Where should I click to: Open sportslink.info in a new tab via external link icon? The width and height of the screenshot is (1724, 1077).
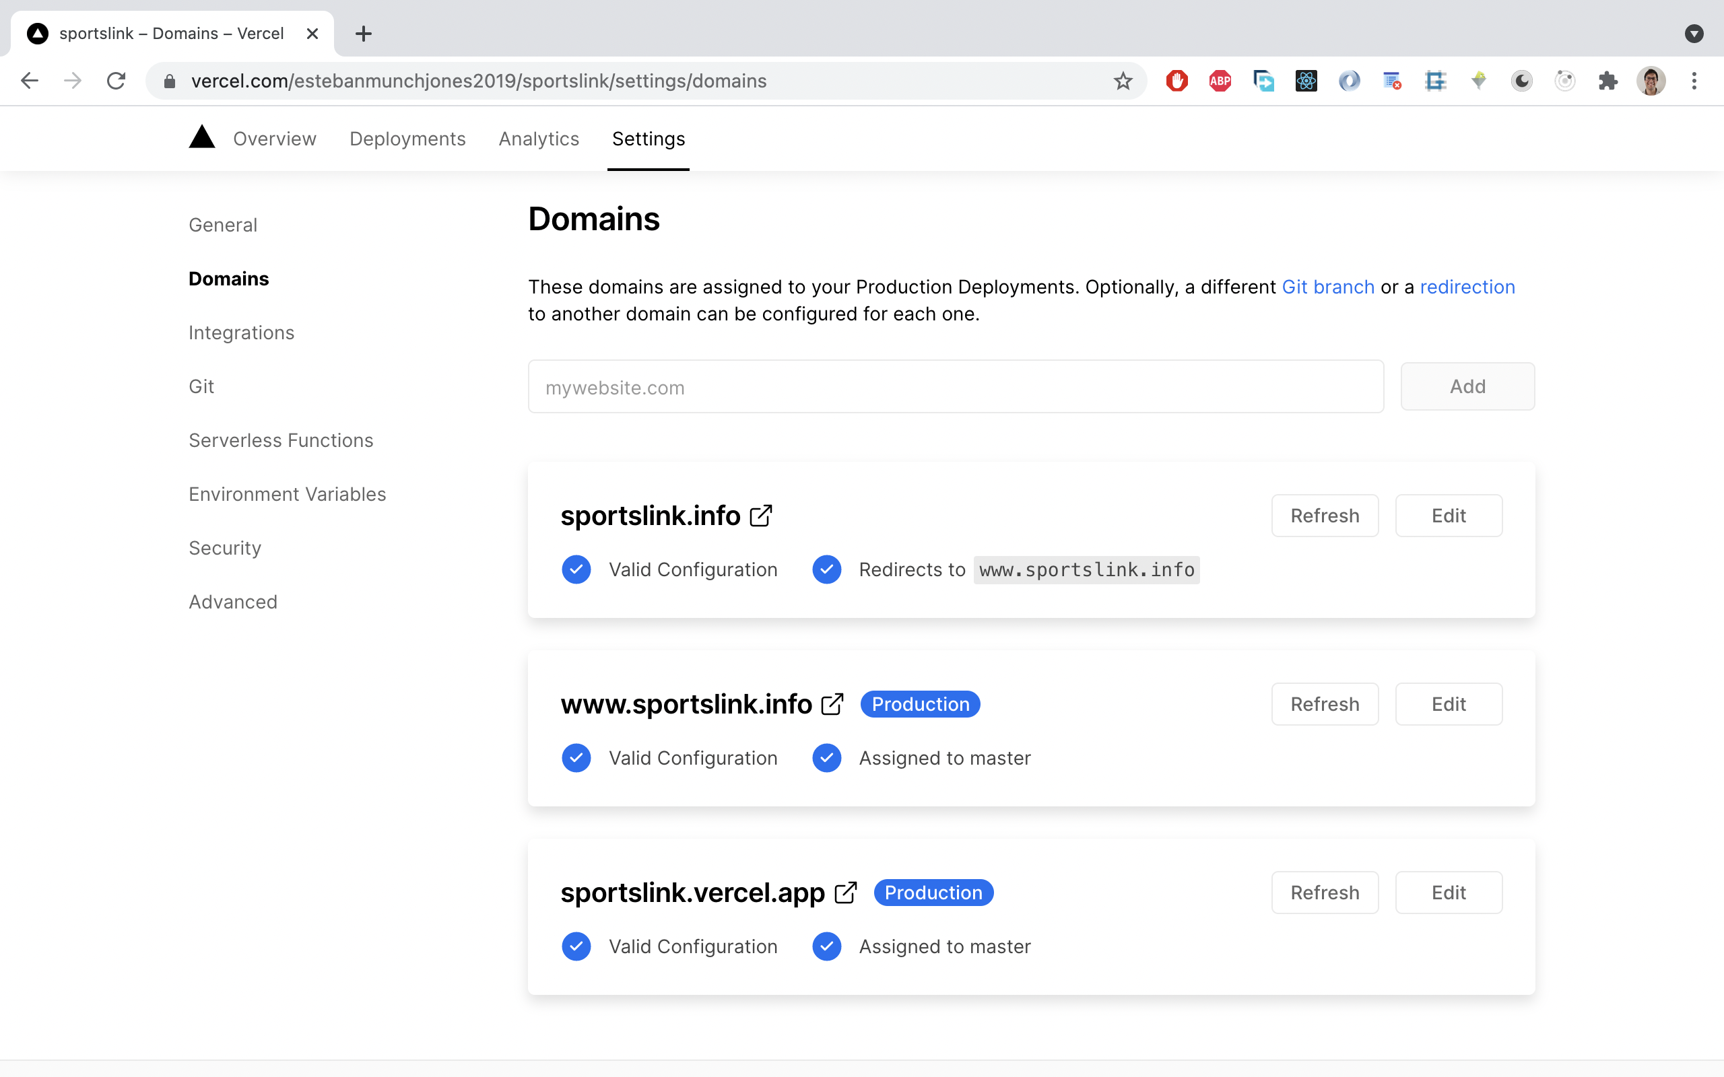coord(760,515)
